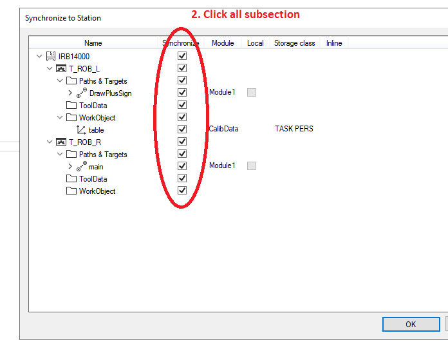Collapse WorkObject under T_ROB_L
The height and width of the screenshot is (342, 448).
tap(60, 117)
